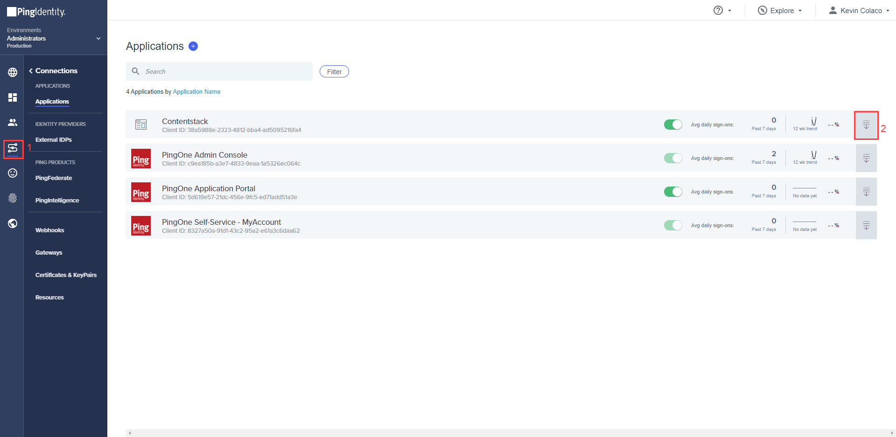This screenshot has height=437, width=896.
Task: Open the Environments Administrators dropdown
Action: pos(54,38)
